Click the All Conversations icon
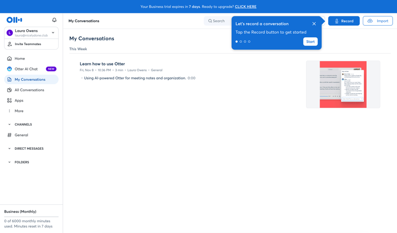 [x=9, y=90]
